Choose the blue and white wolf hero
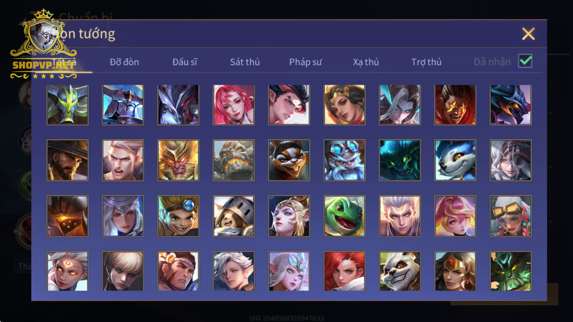Image resolution: width=573 pixels, height=322 pixels. pos(455,160)
